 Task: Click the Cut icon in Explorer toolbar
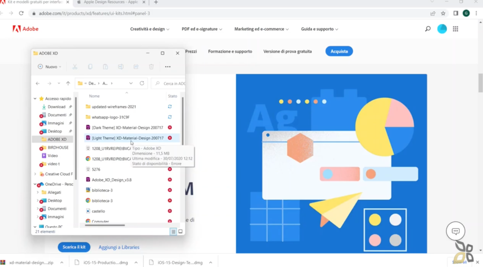pos(75,67)
